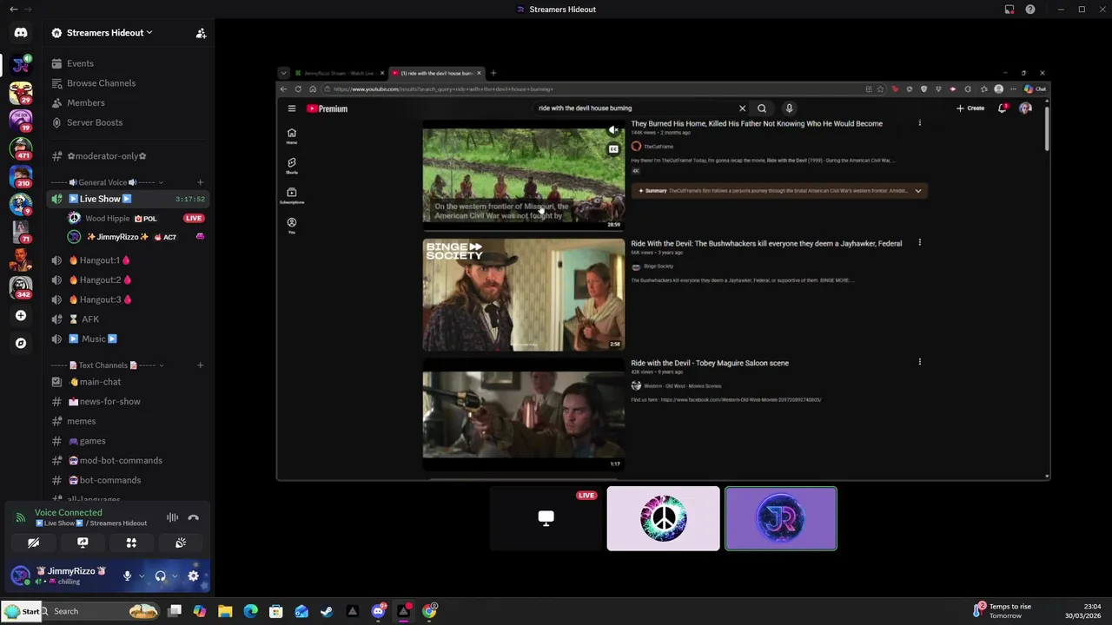The image size is (1112, 625).
Task: Click JimmyRizzo user avatar in panel
Action: 21,576
